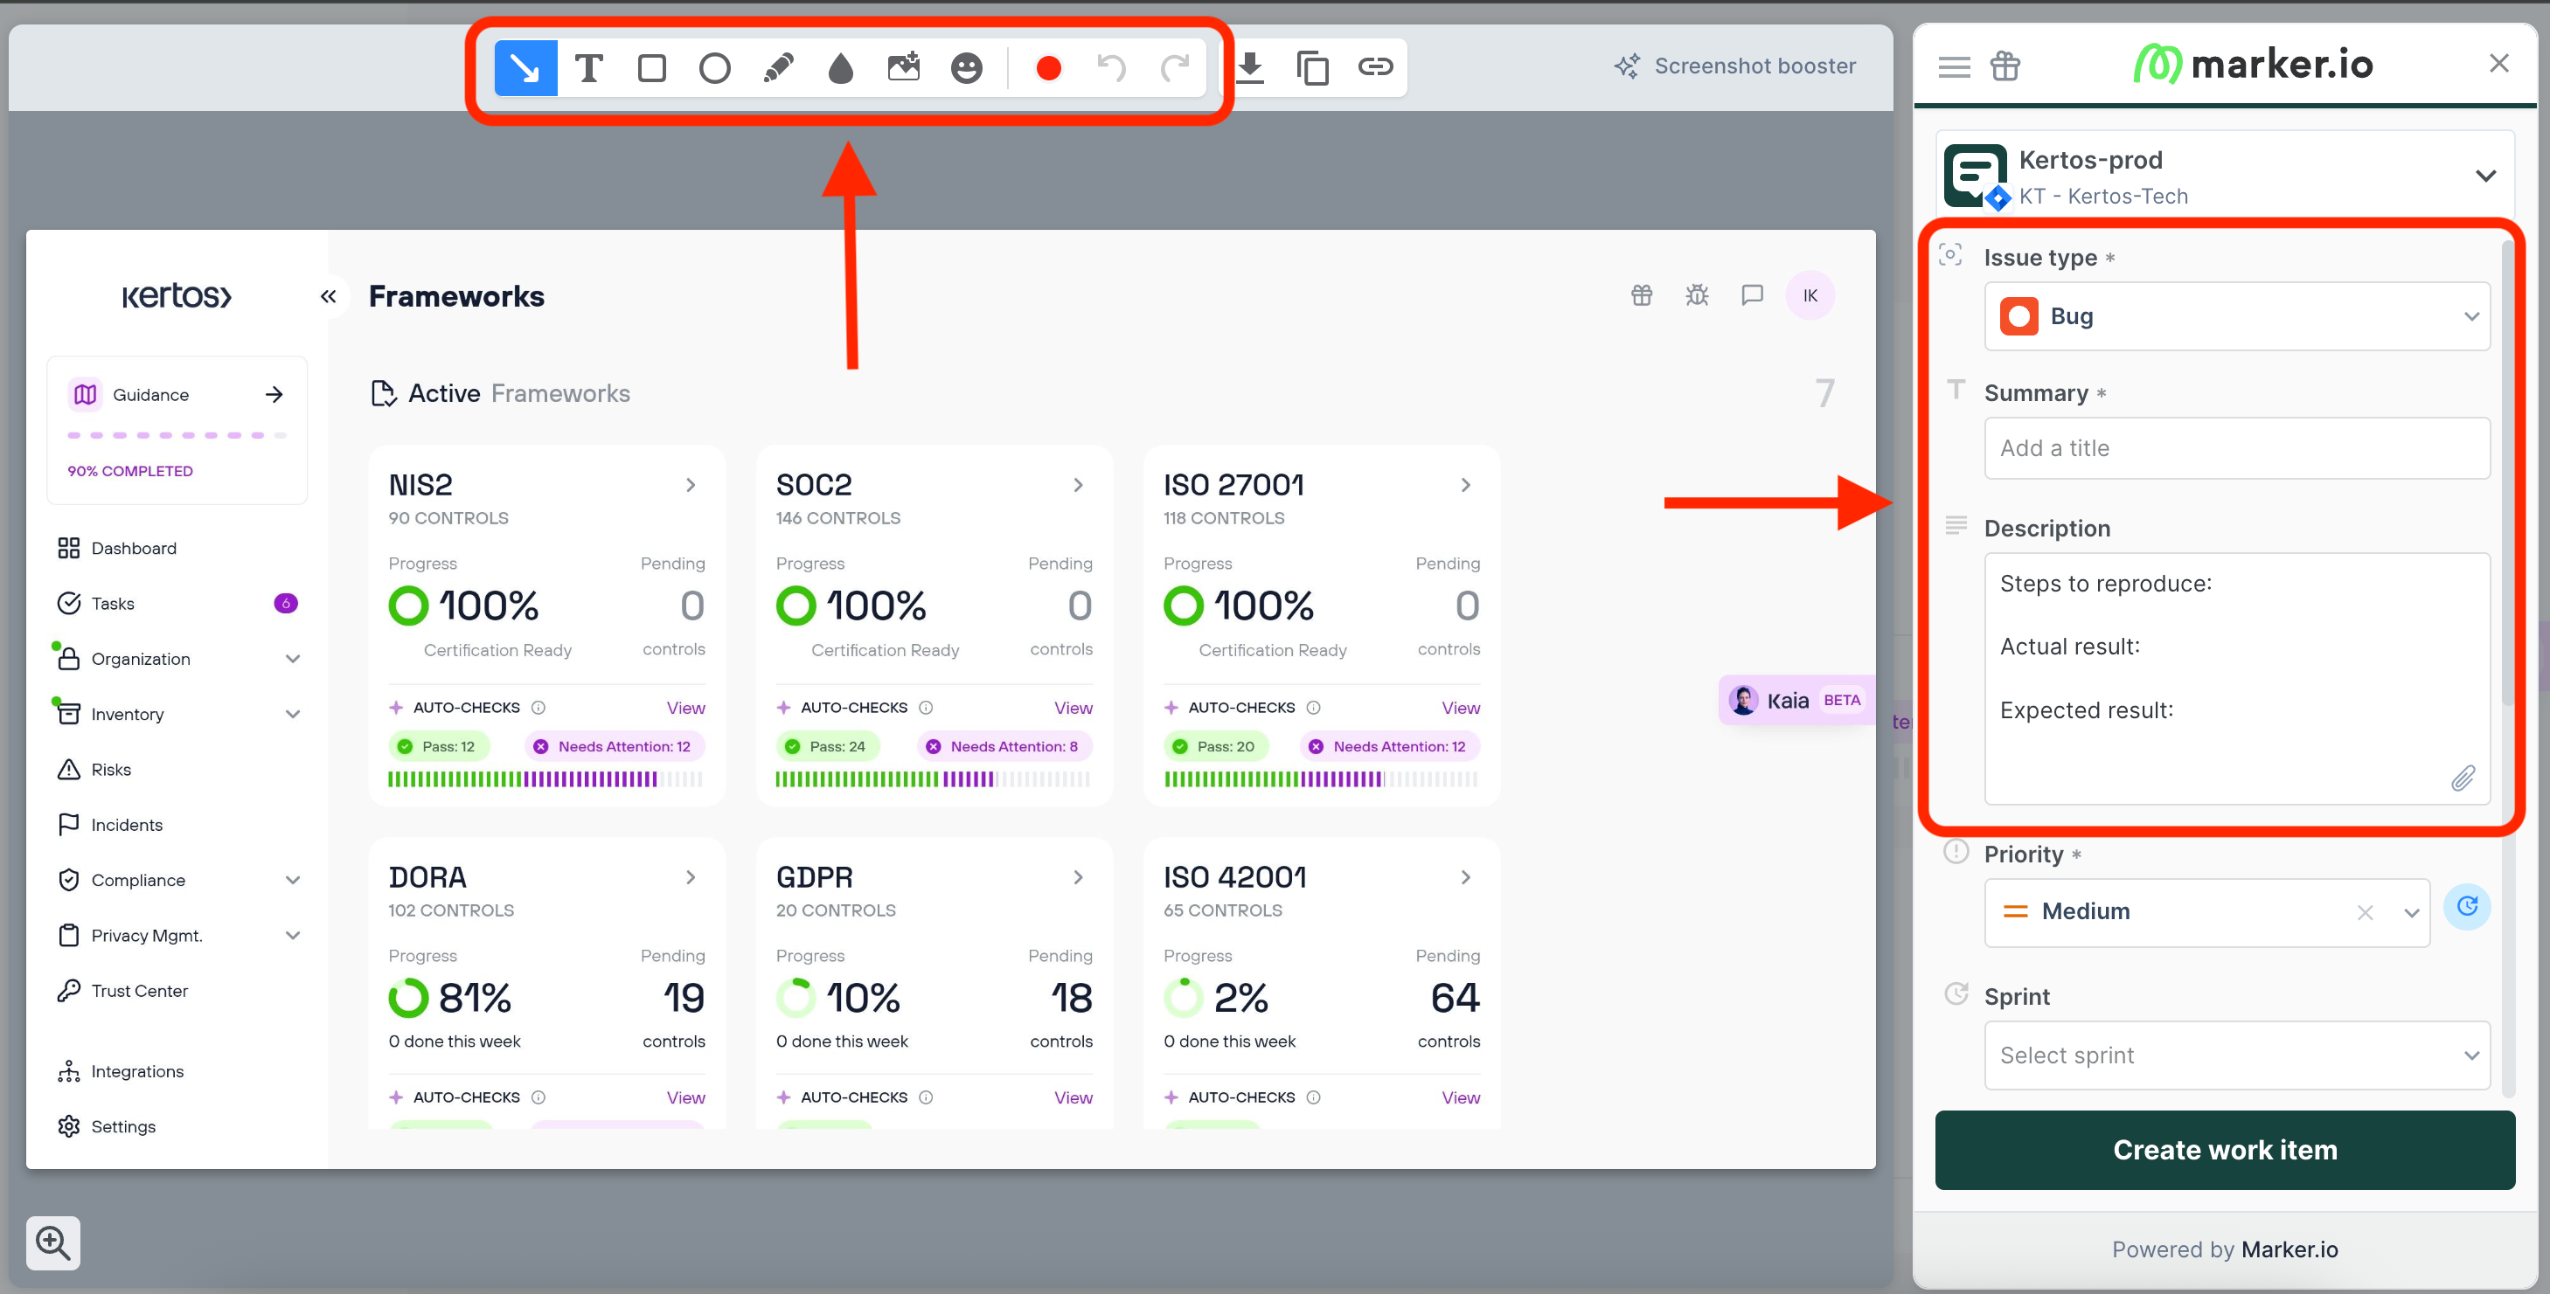2550x1294 pixels.
Task: View NIS2 auto-checks
Action: [x=685, y=709]
